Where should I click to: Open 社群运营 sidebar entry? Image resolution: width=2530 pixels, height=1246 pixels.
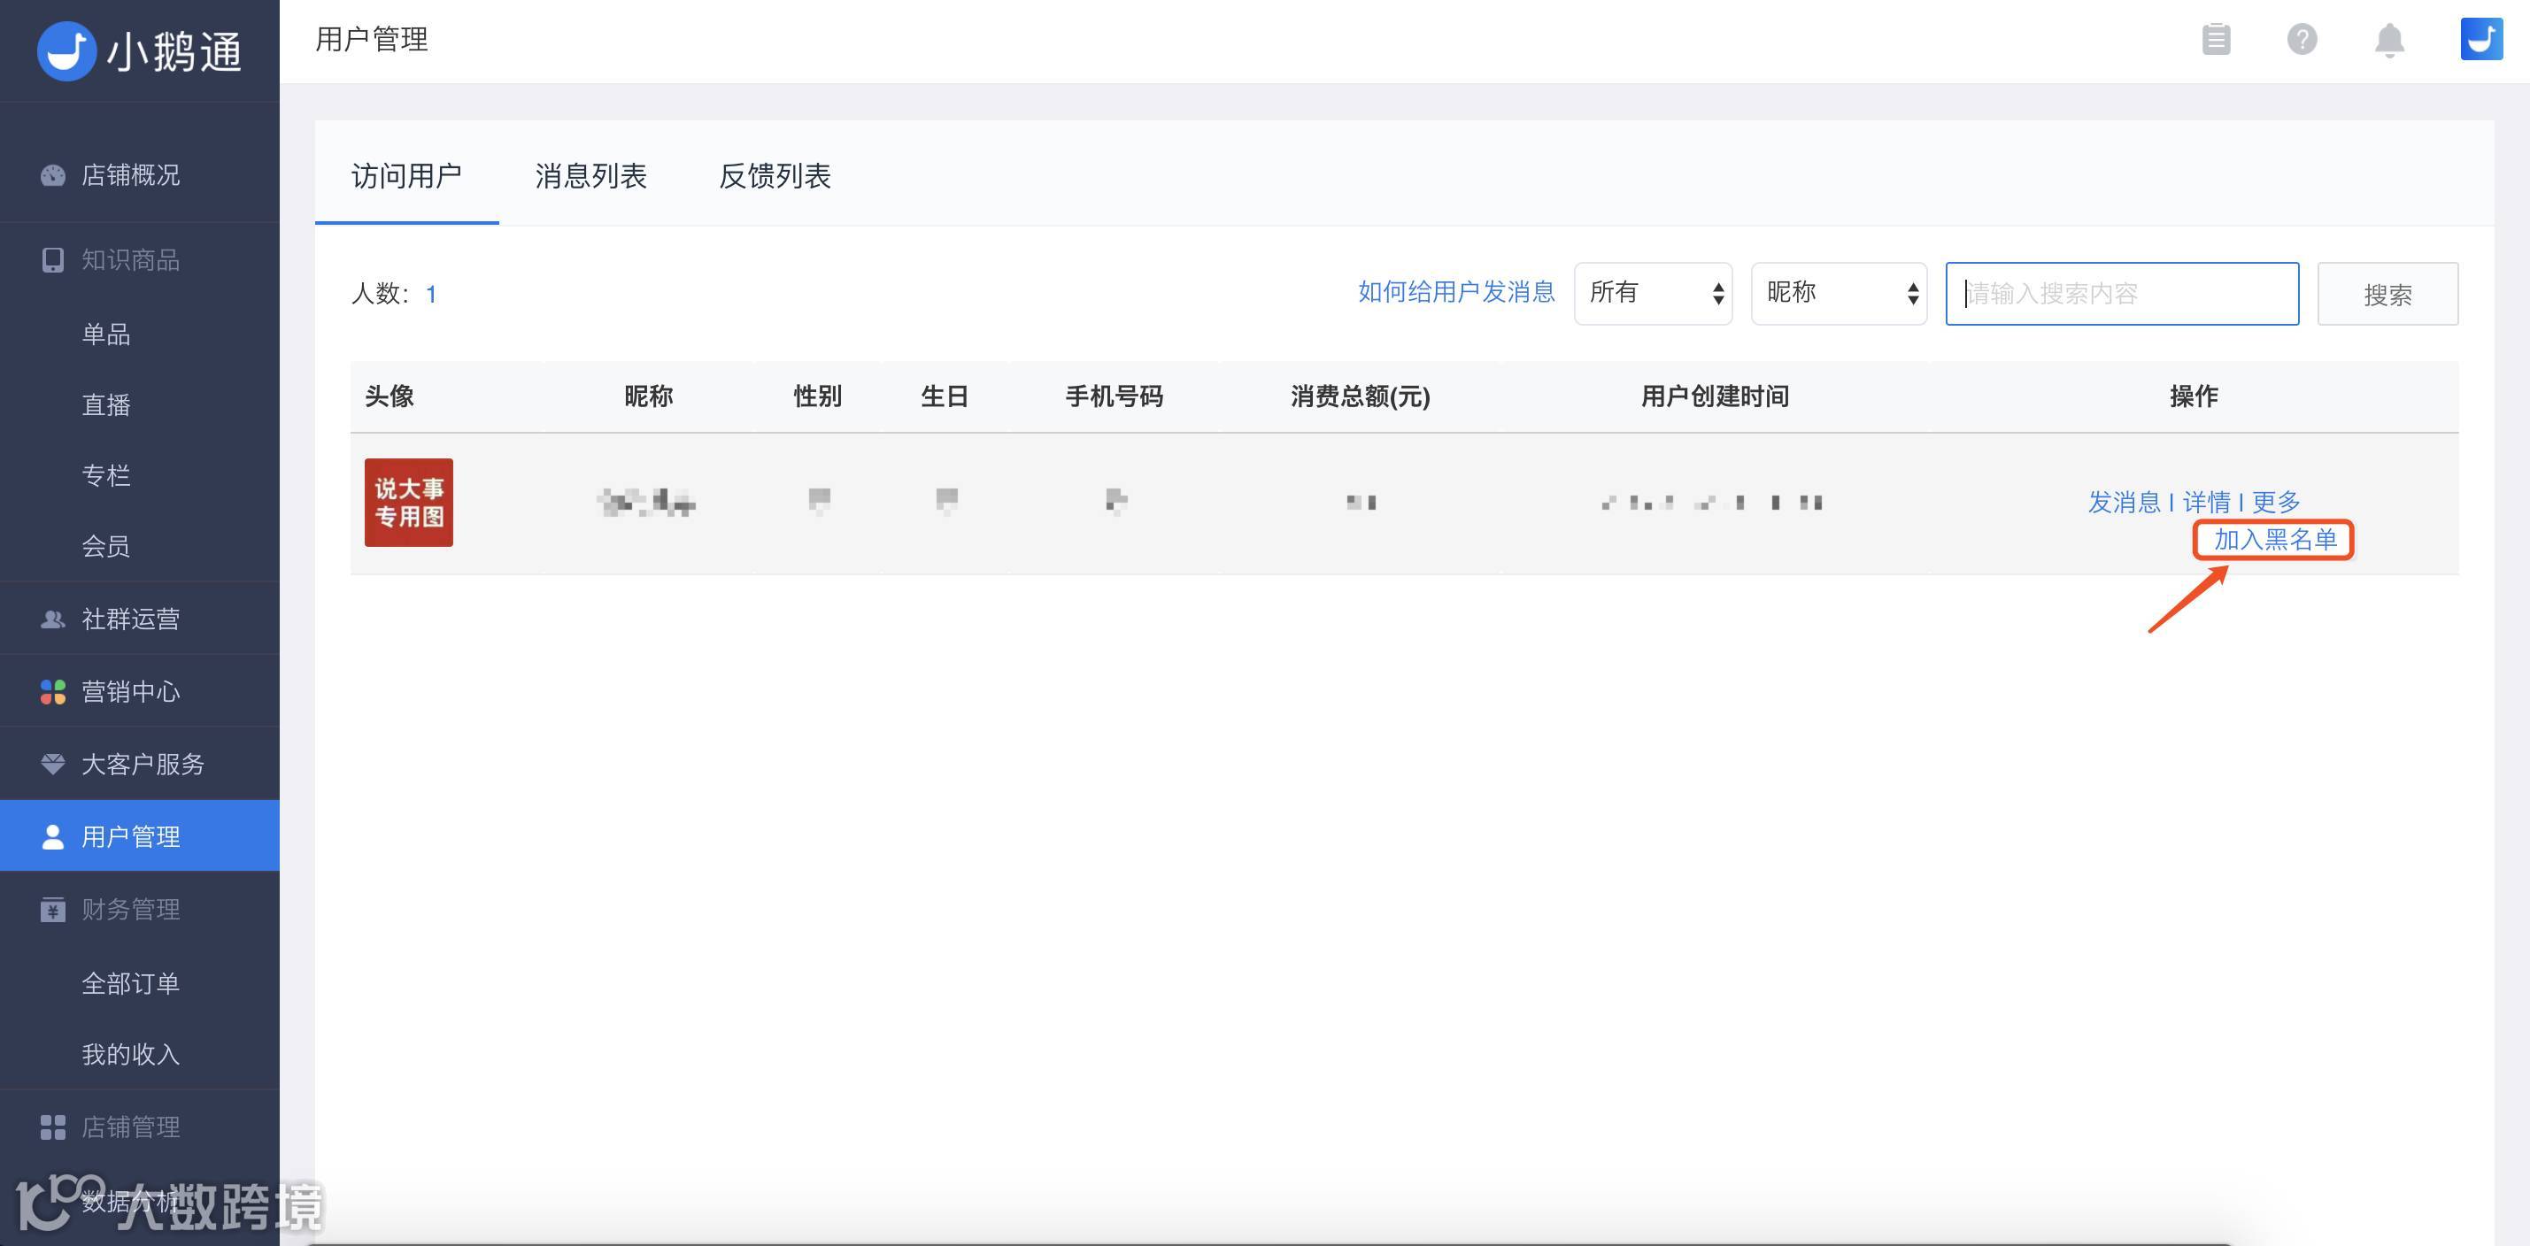click(129, 619)
